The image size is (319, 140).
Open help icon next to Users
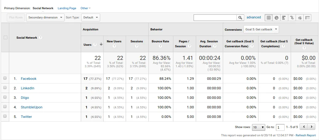click(95, 45)
